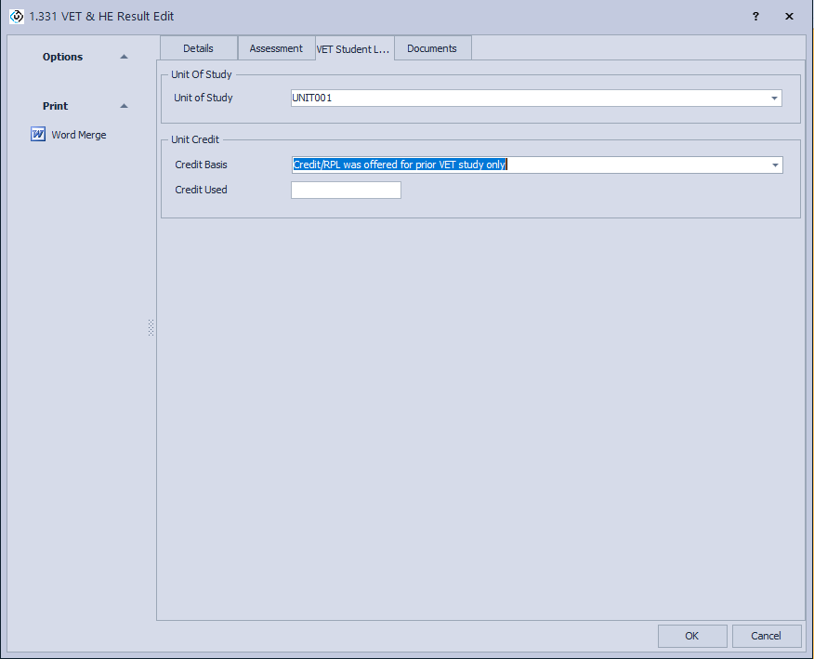This screenshot has height=659, width=814.
Task: Collapse the Options section arrow
Action: click(124, 57)
